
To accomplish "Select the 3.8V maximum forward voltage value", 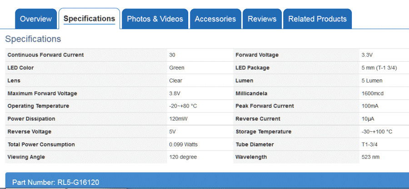I will [175, 93].
